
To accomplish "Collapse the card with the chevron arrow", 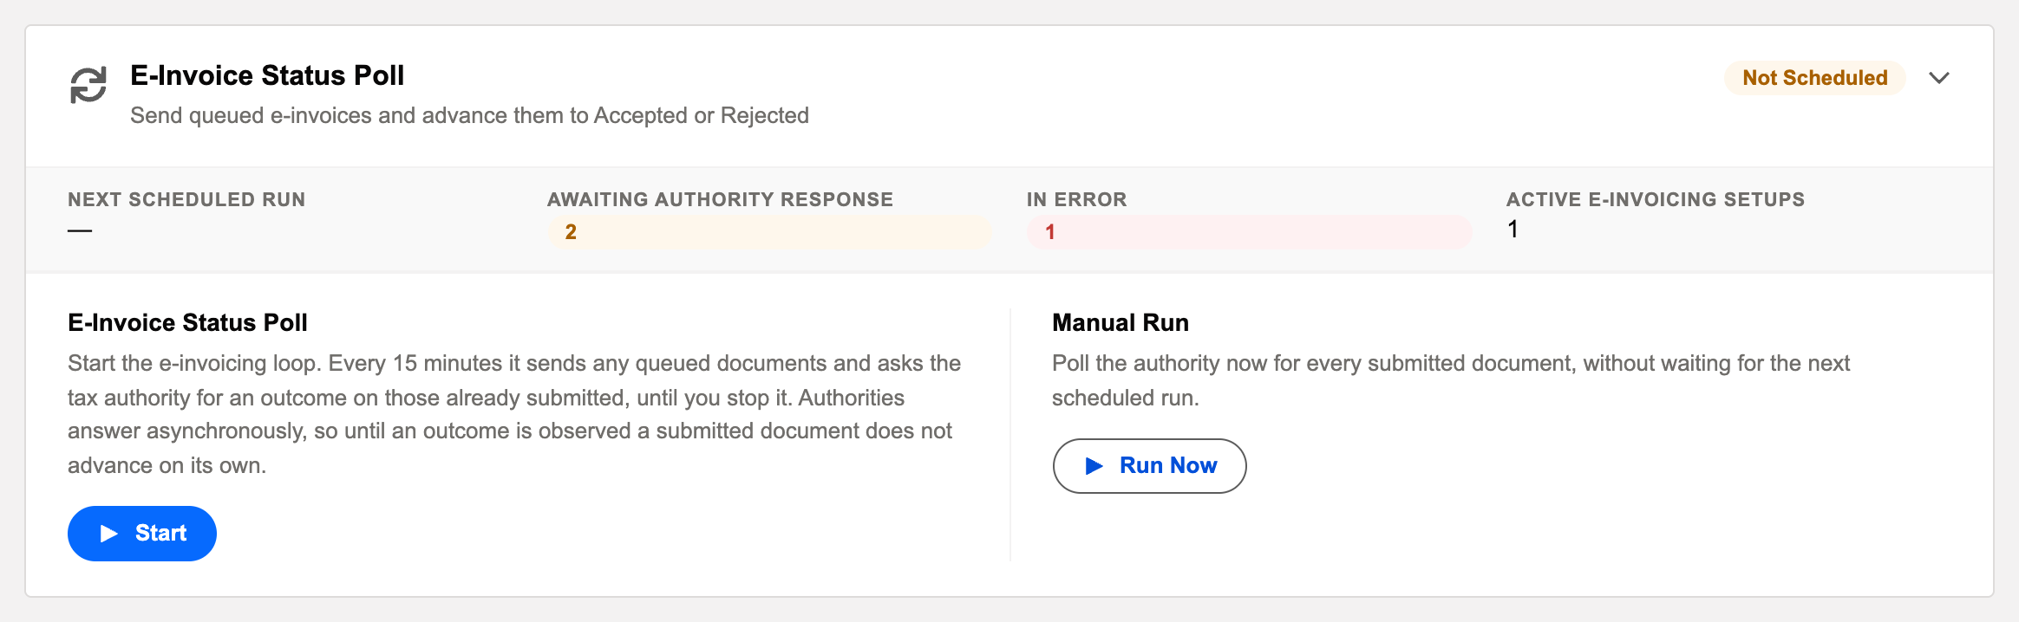I will (x=1939, y=78).
